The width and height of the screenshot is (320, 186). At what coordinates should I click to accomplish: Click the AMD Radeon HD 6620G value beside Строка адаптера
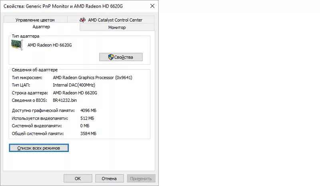[x=75, y=93]
